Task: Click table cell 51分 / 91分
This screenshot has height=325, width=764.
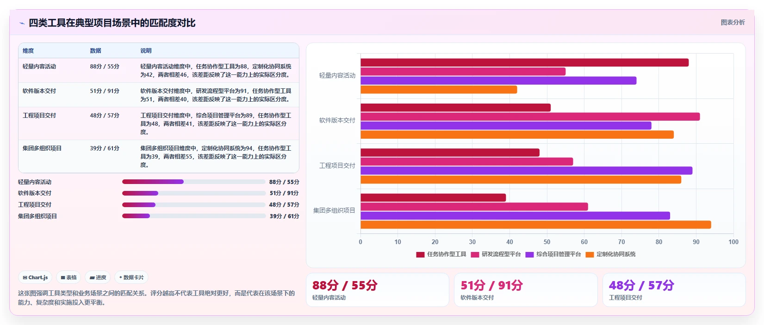Action: (x=105, y=91)
